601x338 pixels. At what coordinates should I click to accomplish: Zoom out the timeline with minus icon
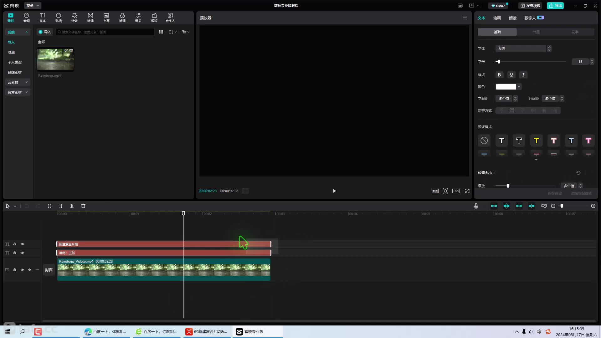point(553,206)
